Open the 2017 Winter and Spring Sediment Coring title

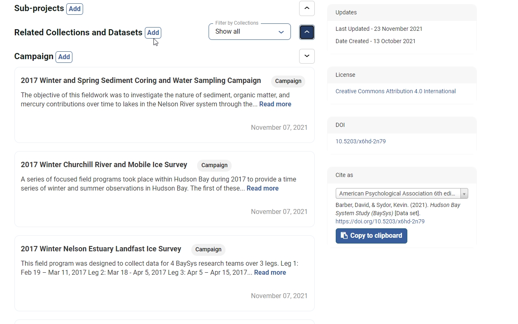point(141,80)
